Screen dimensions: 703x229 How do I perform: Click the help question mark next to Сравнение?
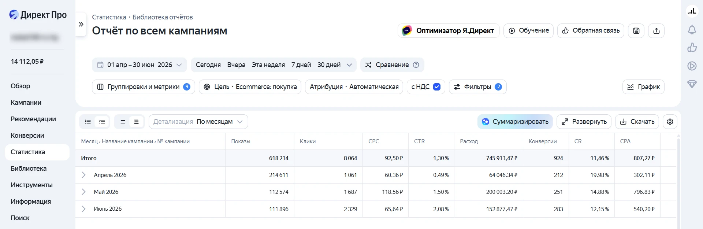416,65
